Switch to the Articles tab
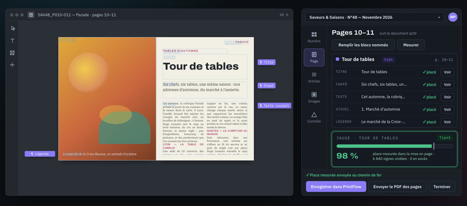 (314, 78)
